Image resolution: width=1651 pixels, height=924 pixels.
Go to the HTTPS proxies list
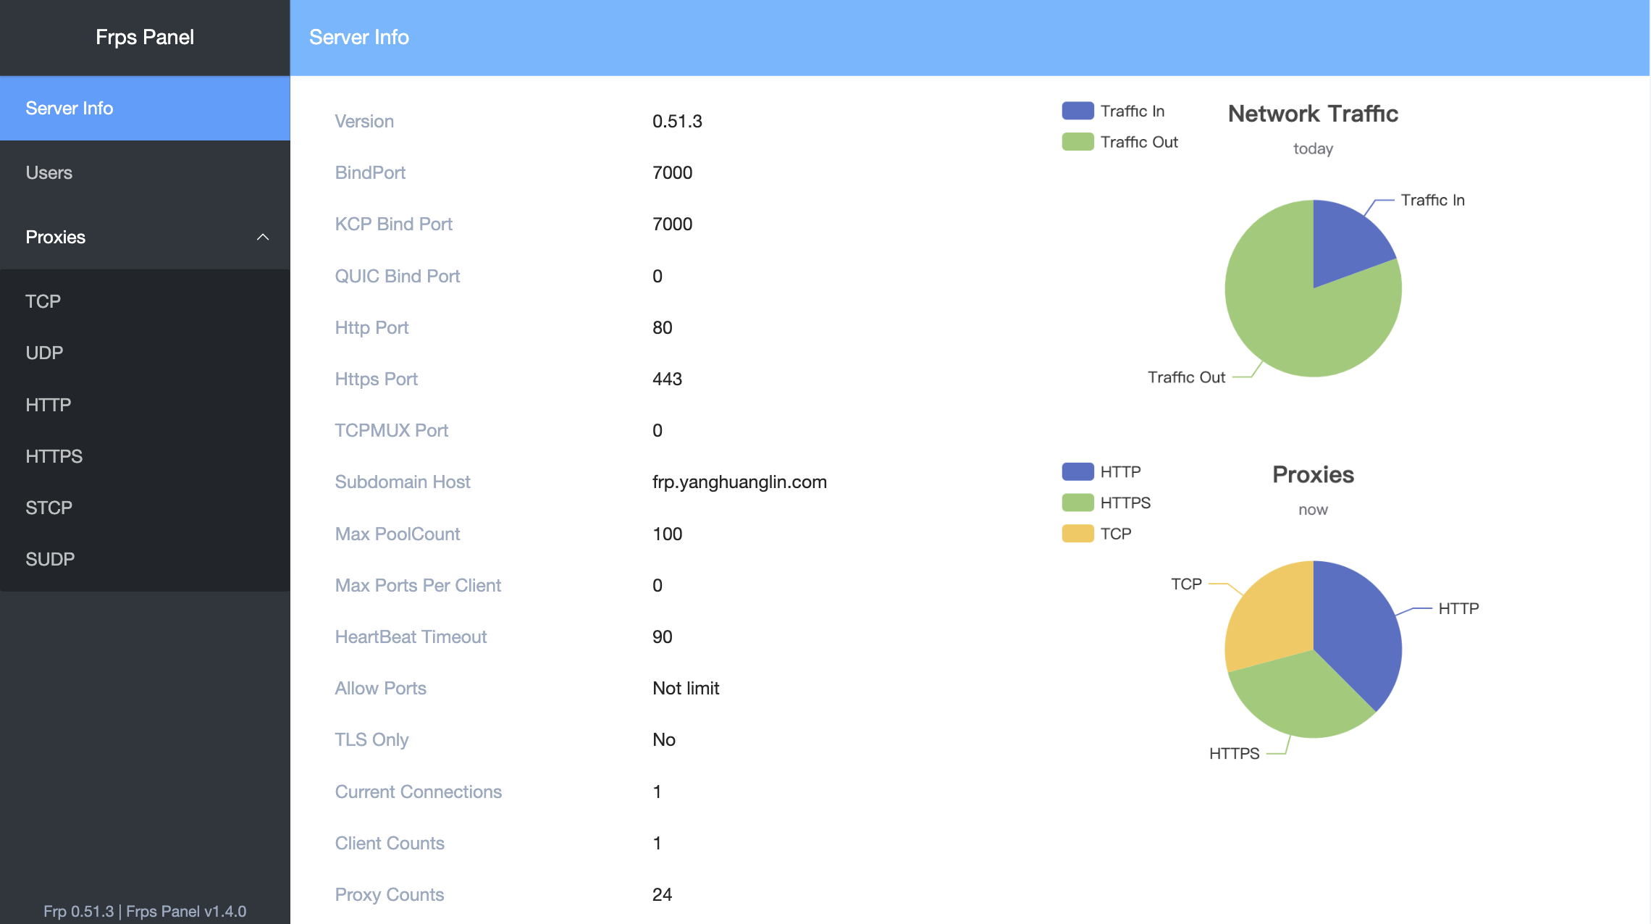54,456
